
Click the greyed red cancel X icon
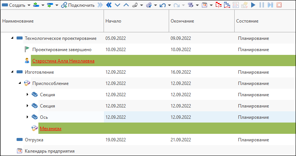[279, 5]
